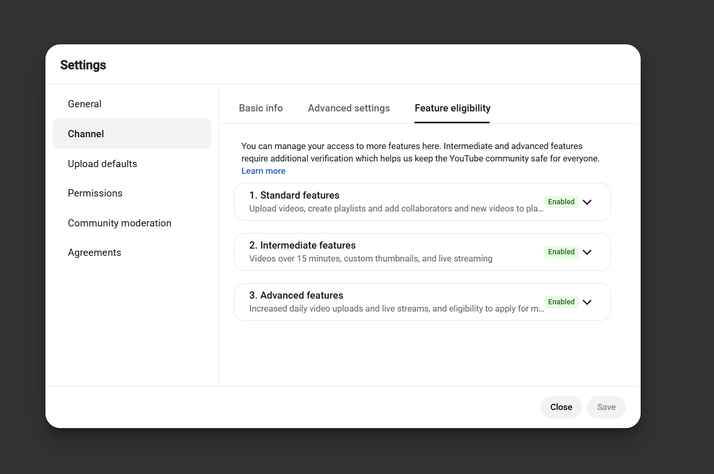Expand the Standard features chevron

click(587, 202)
